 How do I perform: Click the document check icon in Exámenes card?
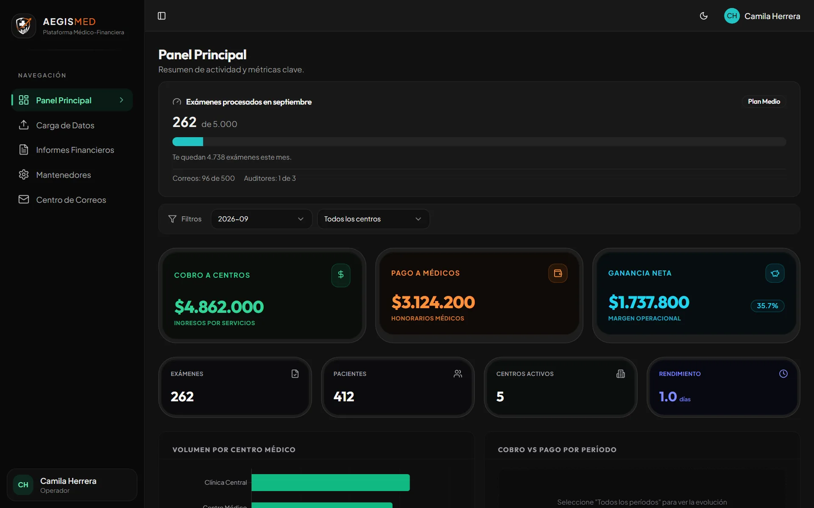[x=295, y=374]
